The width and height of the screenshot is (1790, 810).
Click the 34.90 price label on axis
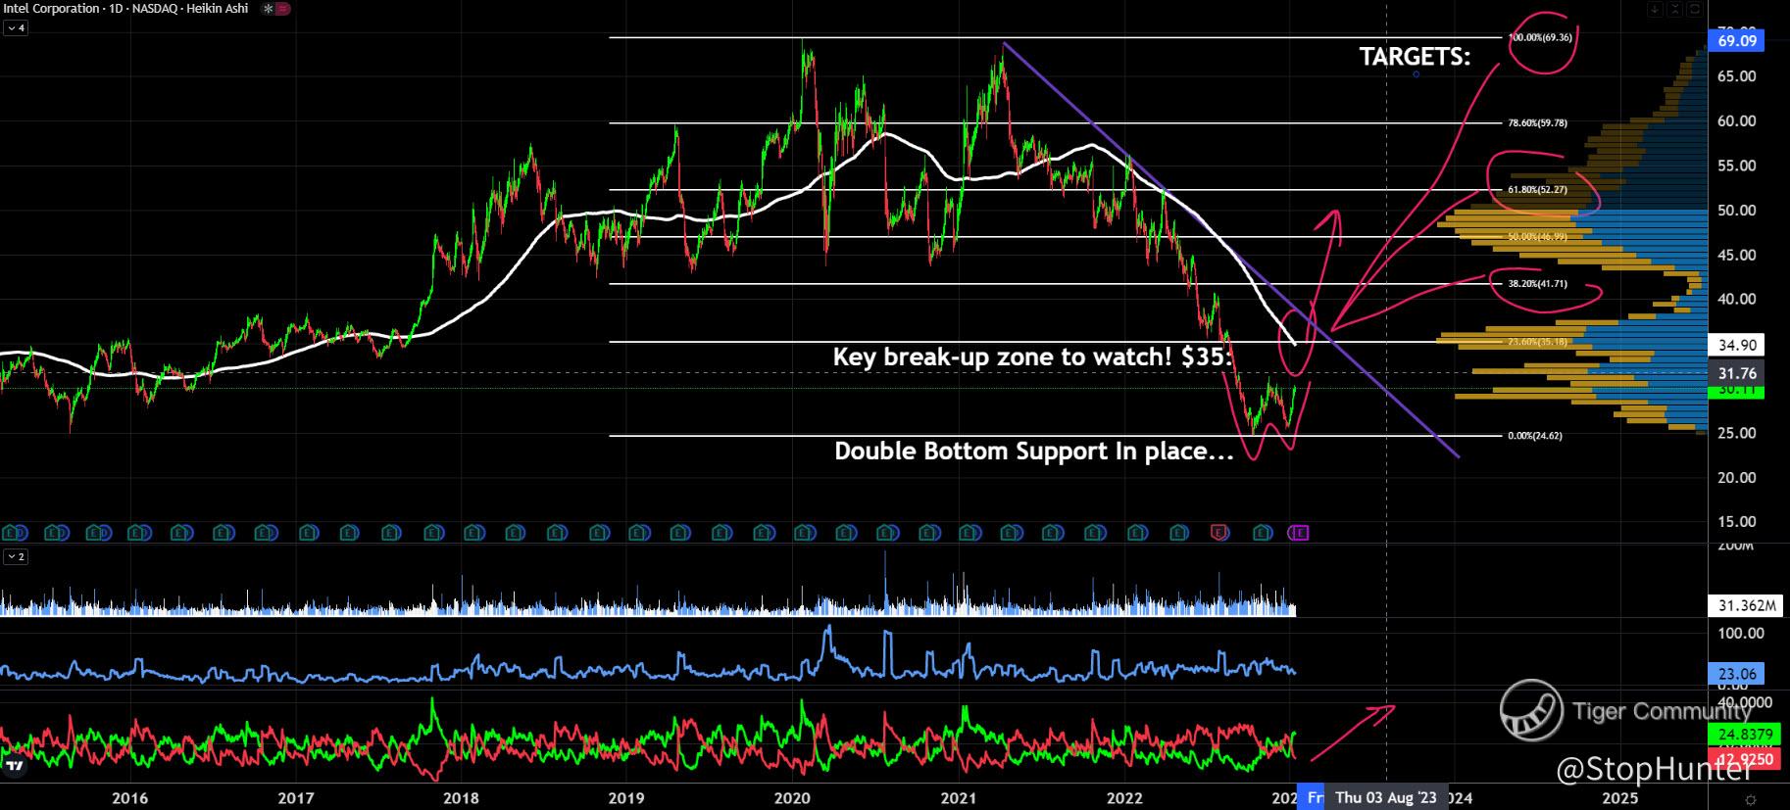pyautogui.click(x=1737, y=344)
